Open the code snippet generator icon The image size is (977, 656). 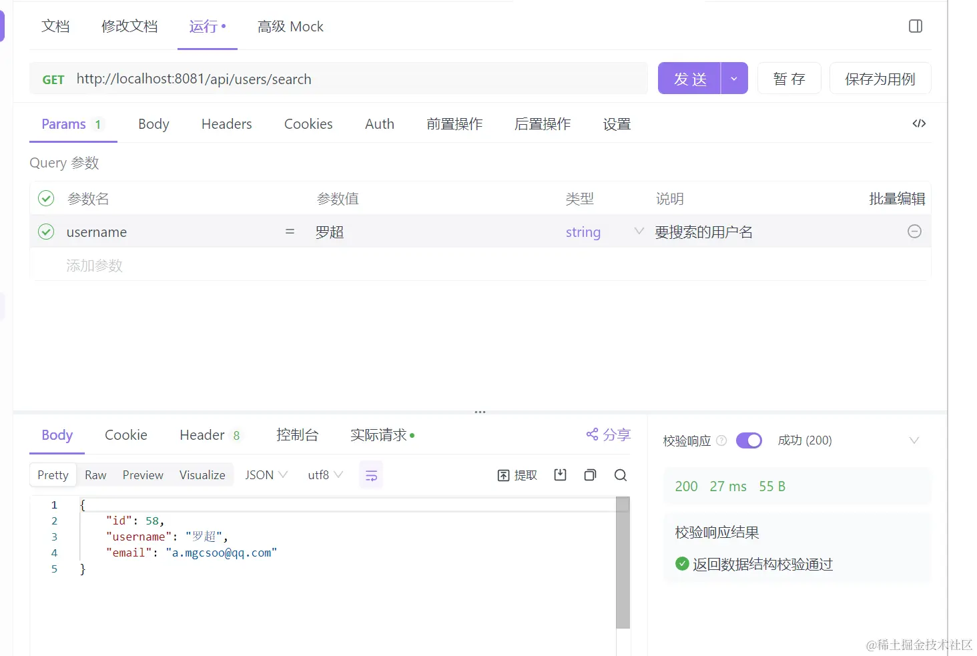pos(919,123)
